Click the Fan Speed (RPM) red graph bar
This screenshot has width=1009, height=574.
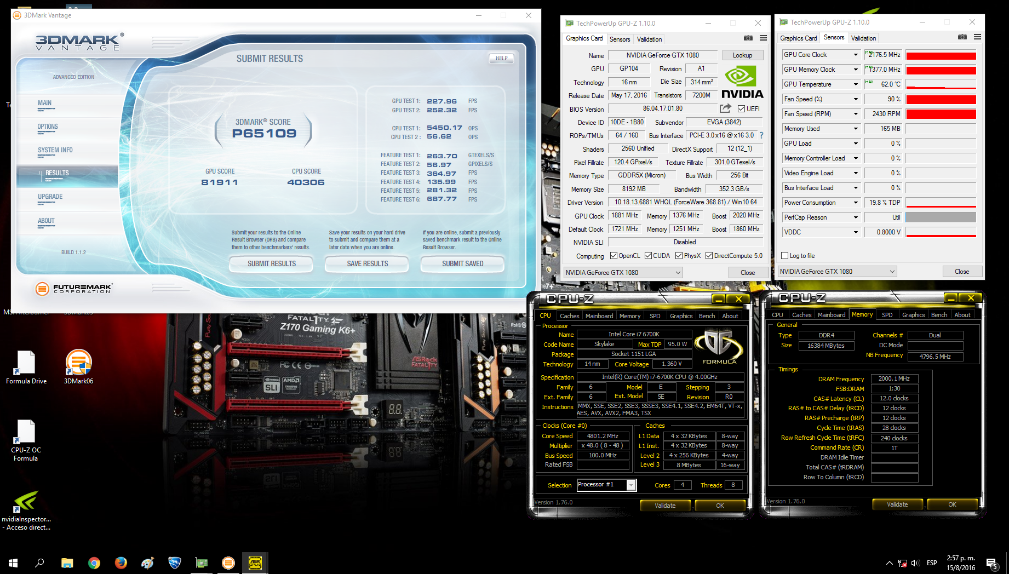pyautogui.click(x=941, y=114)
